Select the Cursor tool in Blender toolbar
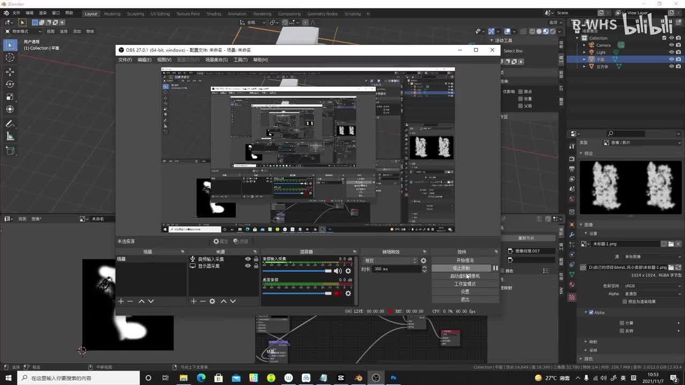 pyautogui.click(x=10, y=58)
